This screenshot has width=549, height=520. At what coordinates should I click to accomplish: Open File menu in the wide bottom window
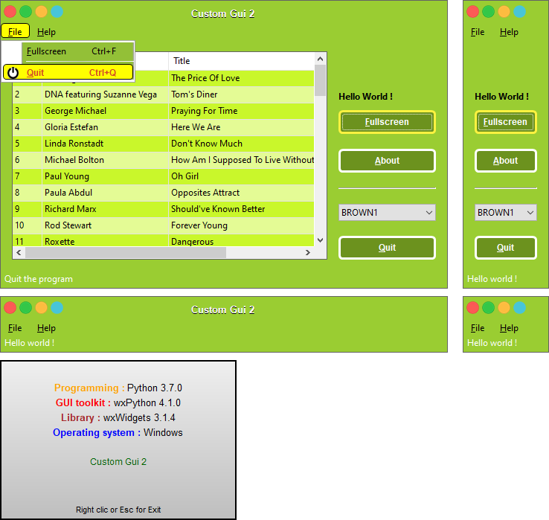15,328
